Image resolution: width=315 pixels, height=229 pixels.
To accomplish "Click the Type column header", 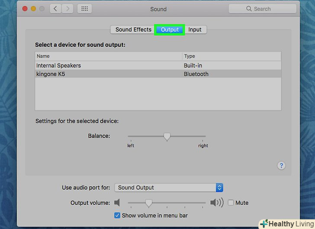I will tap(231, 56).
